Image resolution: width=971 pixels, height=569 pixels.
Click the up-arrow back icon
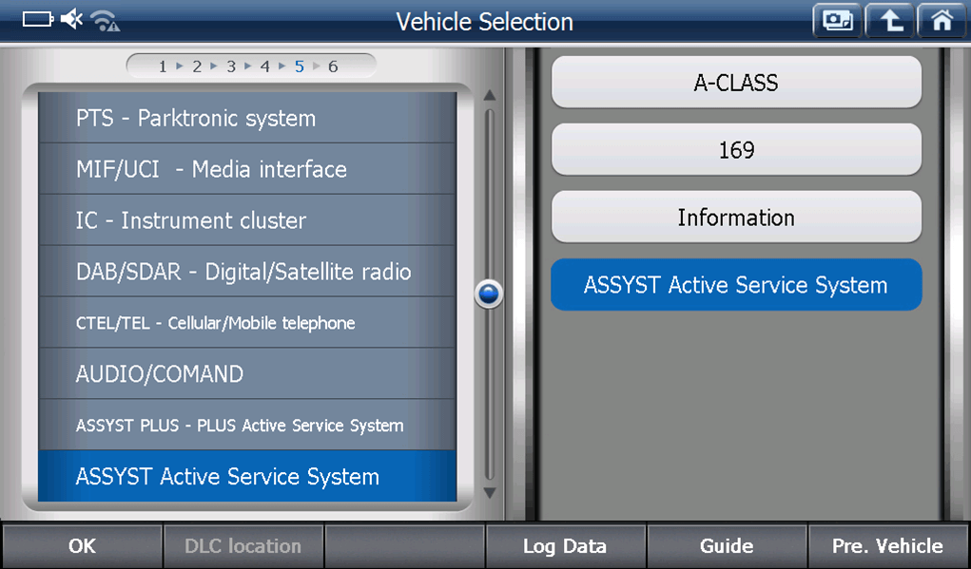click(x=890, y=21)
